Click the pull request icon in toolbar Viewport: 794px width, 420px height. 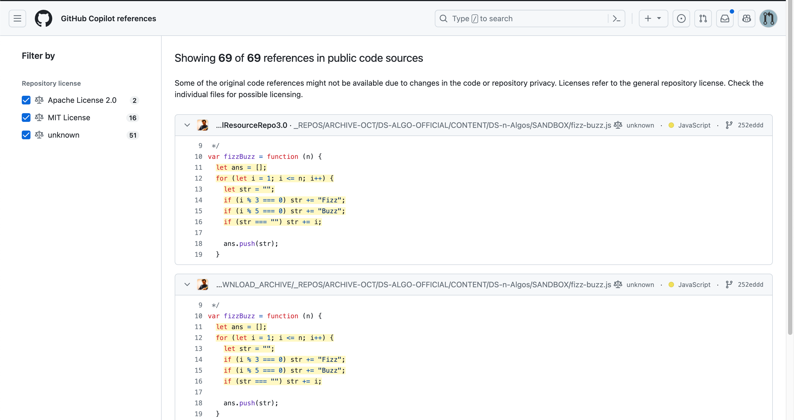[x=703, y=18]
